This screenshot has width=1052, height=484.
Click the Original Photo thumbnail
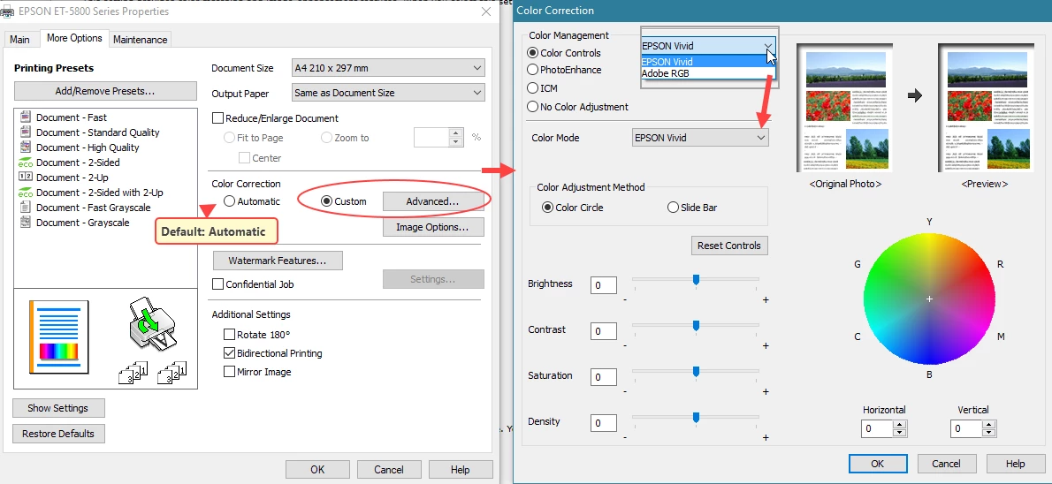coord(844,108)
